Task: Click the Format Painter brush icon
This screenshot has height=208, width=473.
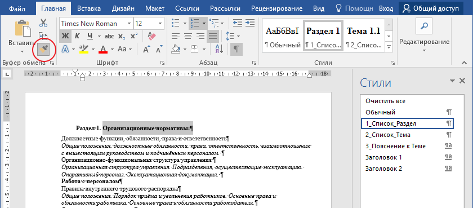Action: click(x=43, y=49)
